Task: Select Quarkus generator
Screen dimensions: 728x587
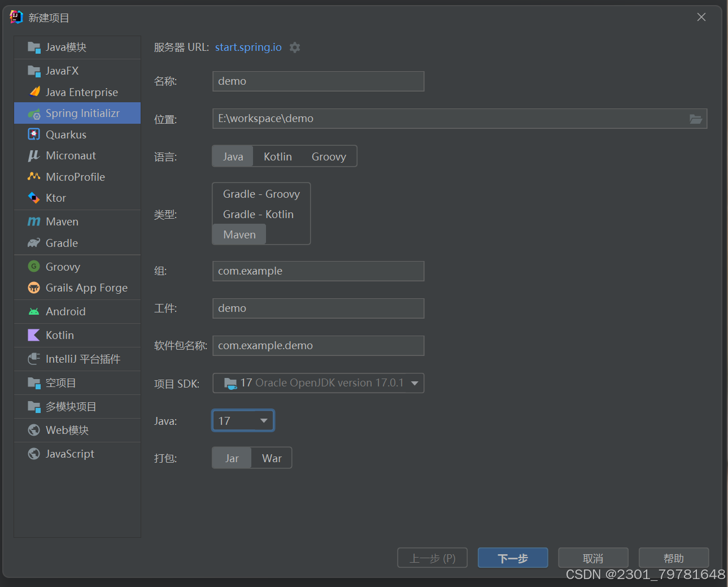Action: [77, 134]
